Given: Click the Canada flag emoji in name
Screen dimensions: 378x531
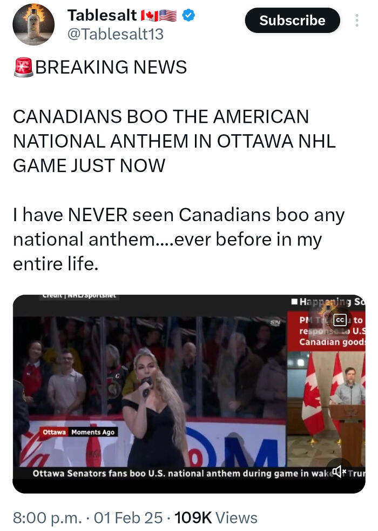Looking at the screenshot, I should (x=148, y=15).
